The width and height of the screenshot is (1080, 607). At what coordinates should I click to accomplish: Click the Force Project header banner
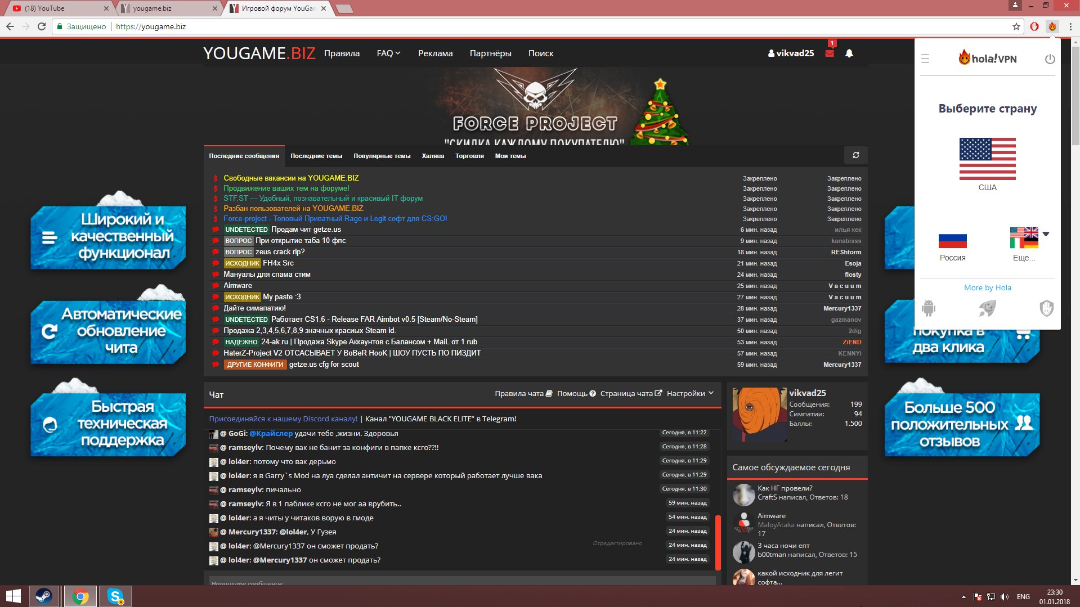535,107
